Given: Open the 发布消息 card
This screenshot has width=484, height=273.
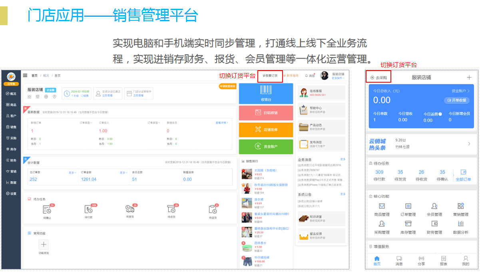Looking at the screenshot, I should [x=322, y=144].
